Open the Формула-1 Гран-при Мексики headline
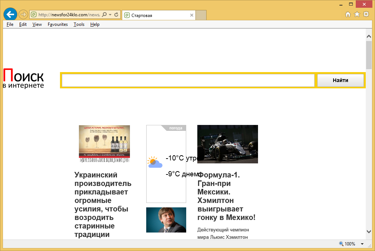The image size is (375, 251). pos(226,196)
